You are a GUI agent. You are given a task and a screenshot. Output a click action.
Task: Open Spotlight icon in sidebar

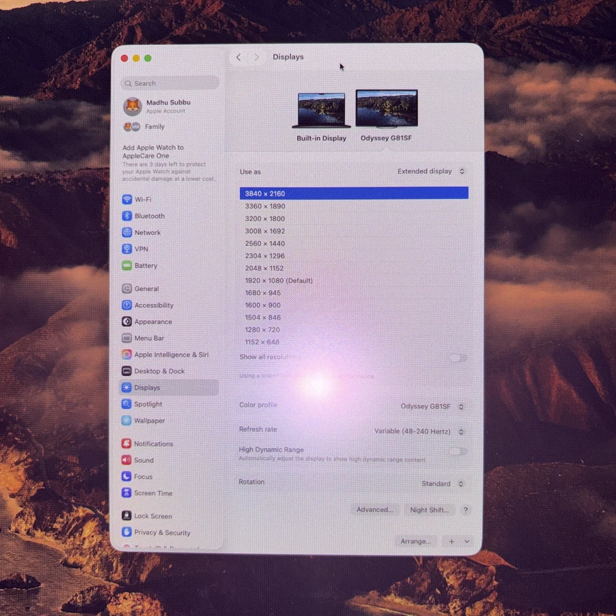(126, 404)
